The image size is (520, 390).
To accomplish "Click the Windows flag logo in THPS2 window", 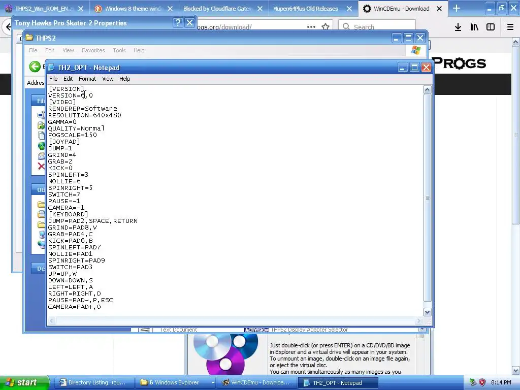I will [x=416, y=50].
